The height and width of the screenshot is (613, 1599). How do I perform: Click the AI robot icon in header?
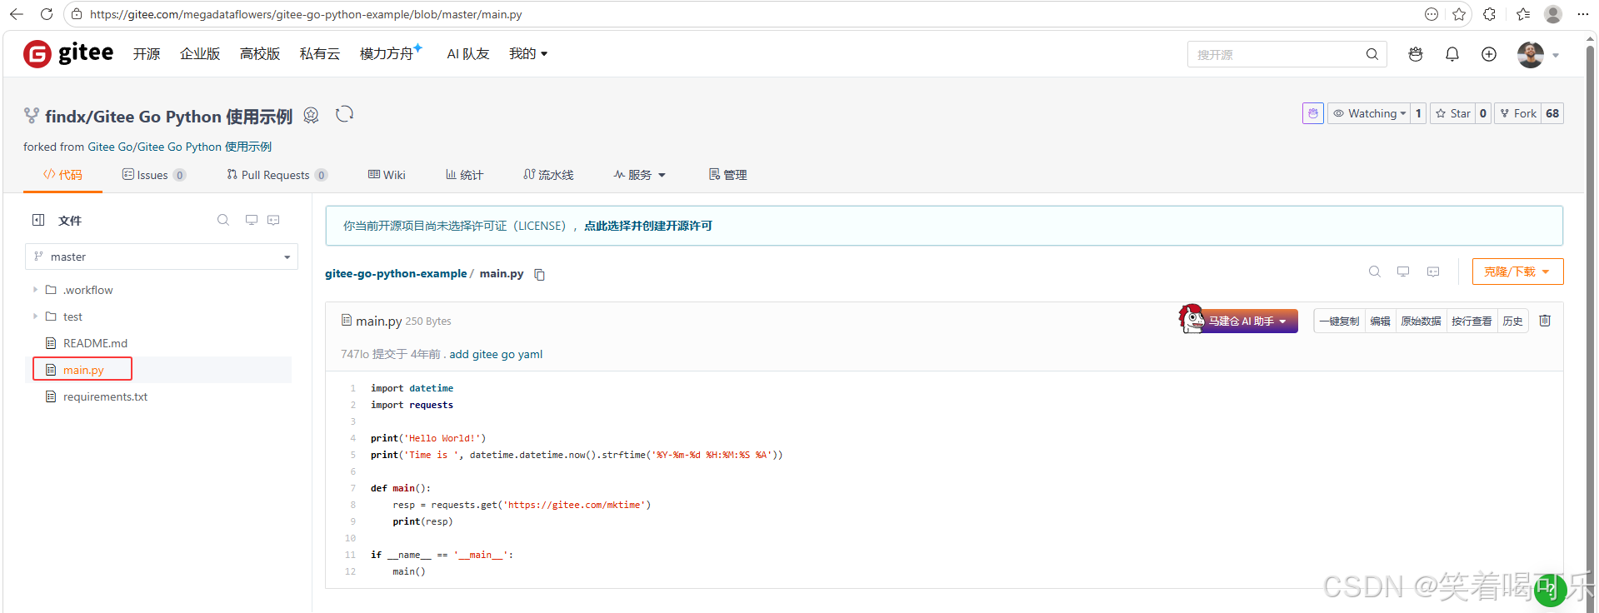[x=1416, y=54]
